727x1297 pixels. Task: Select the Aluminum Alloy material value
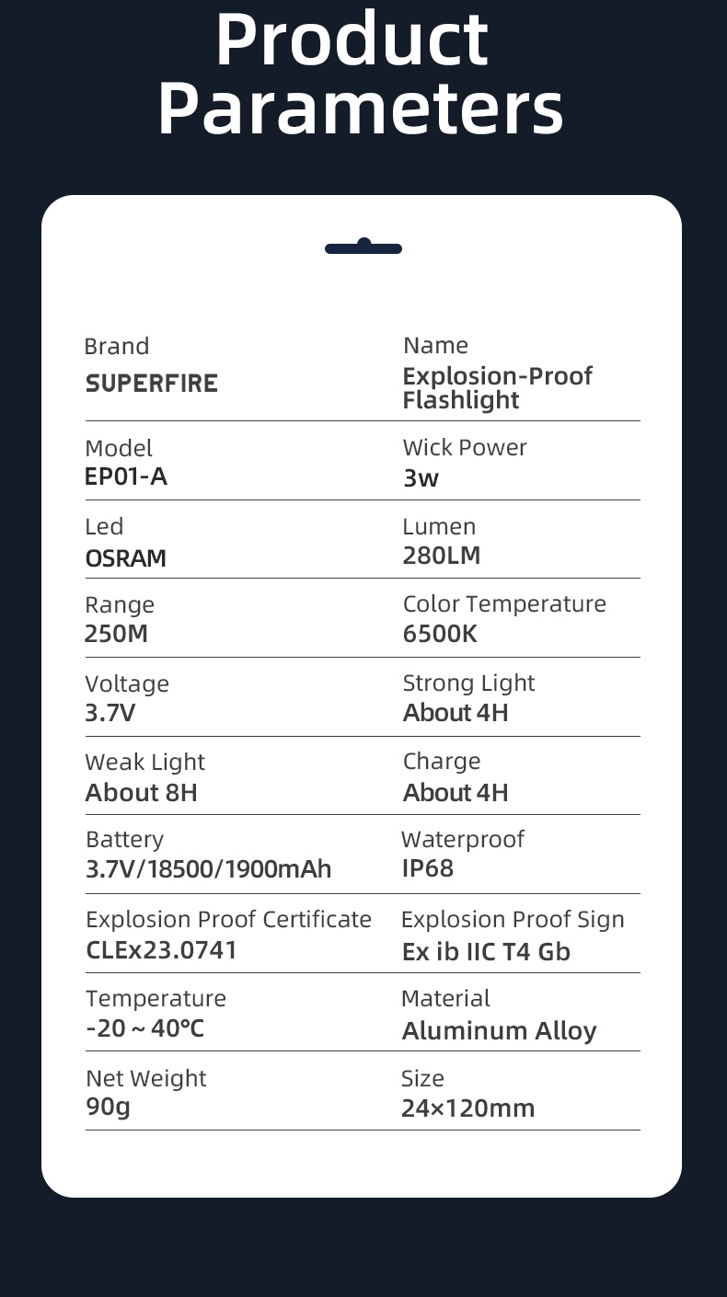499,1030
